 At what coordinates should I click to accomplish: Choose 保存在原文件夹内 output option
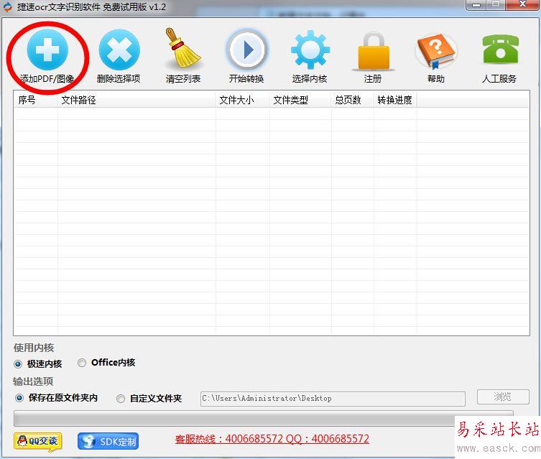pyautogui.click(x=19, y=398)
